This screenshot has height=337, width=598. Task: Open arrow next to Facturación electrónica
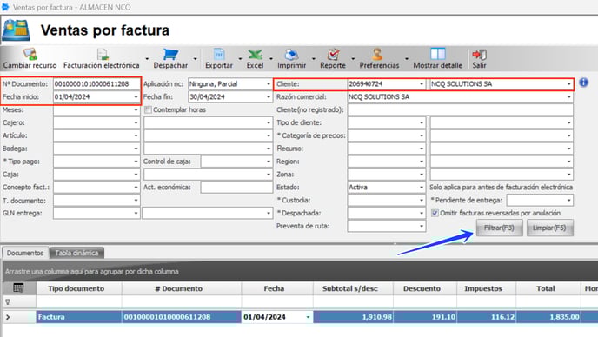[x=147, y=59]
